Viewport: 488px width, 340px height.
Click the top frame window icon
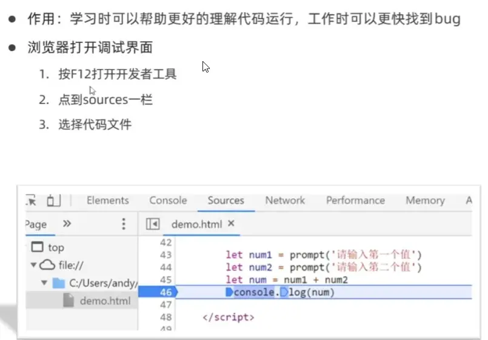[x=38, y=247]
